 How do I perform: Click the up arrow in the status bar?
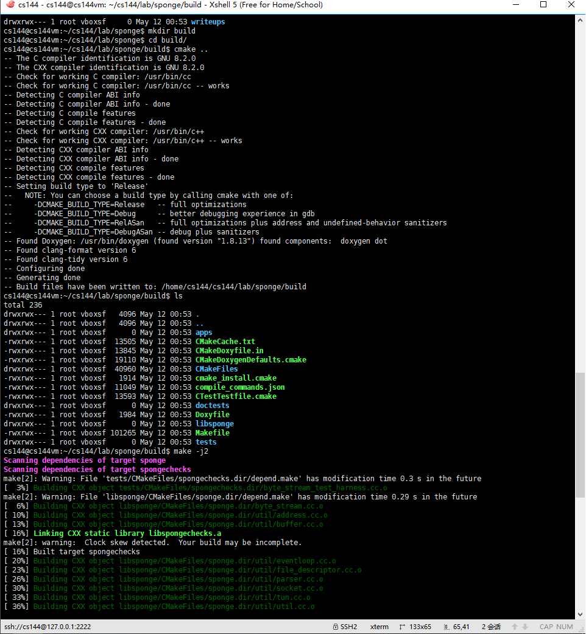514,627
